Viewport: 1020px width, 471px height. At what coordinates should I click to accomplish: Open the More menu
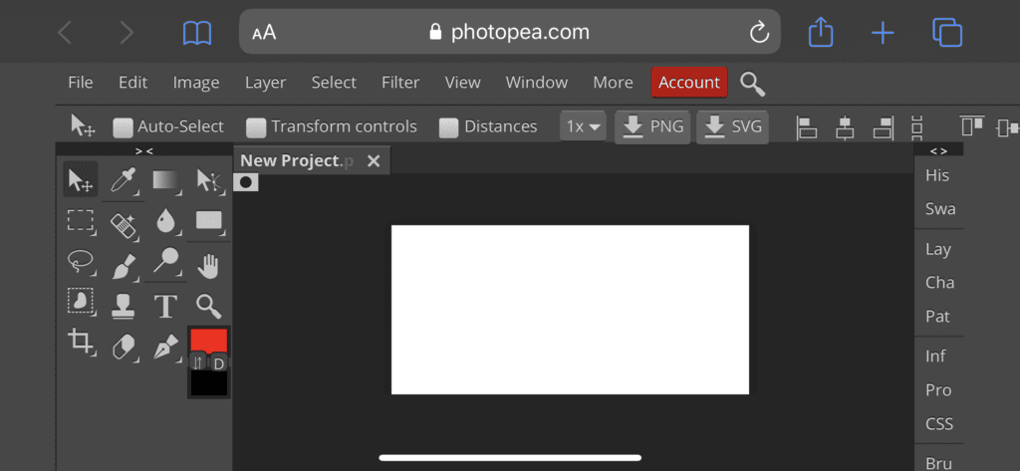point(613,83)
